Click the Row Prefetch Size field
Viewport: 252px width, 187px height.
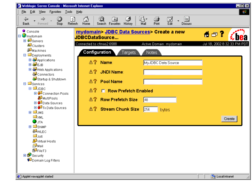point(160,100)
